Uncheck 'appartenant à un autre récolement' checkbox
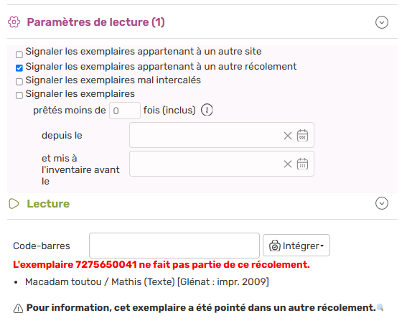407x331 pixels. (19, 68)
